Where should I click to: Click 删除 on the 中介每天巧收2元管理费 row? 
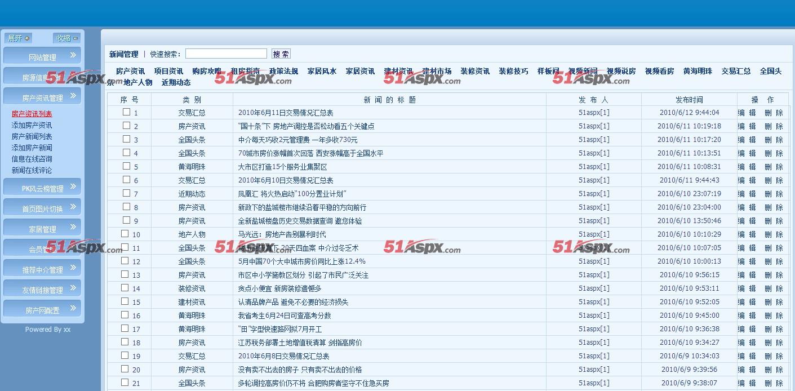click(x=772, y=139)
